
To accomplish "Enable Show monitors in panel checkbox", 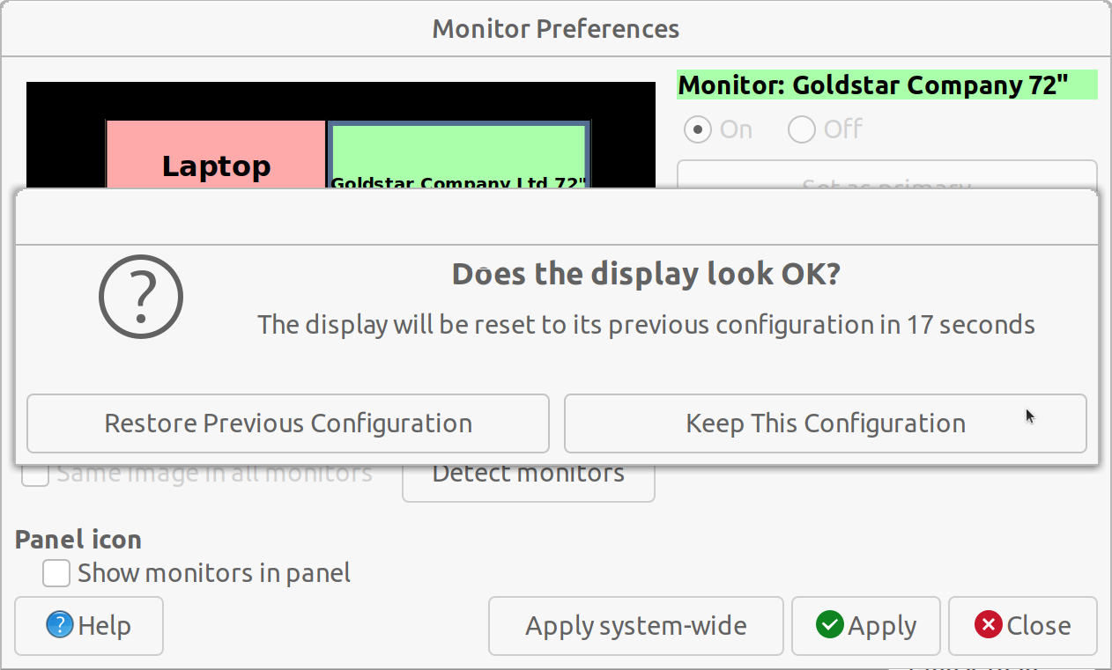I will point(57,573).
